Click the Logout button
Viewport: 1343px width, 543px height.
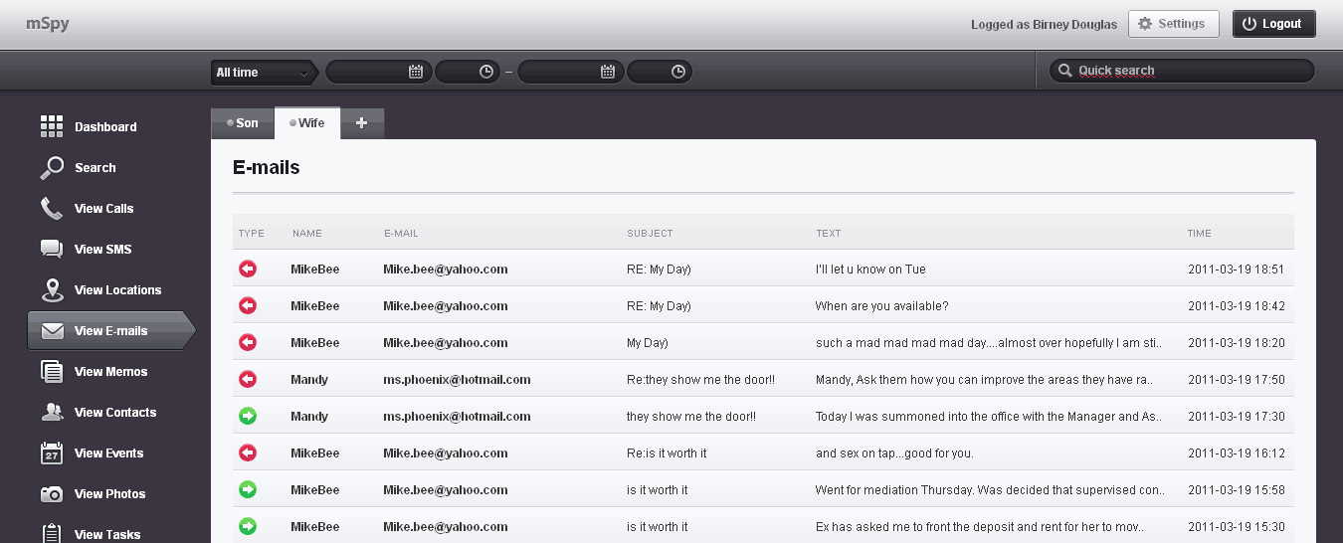(1273, 24)
